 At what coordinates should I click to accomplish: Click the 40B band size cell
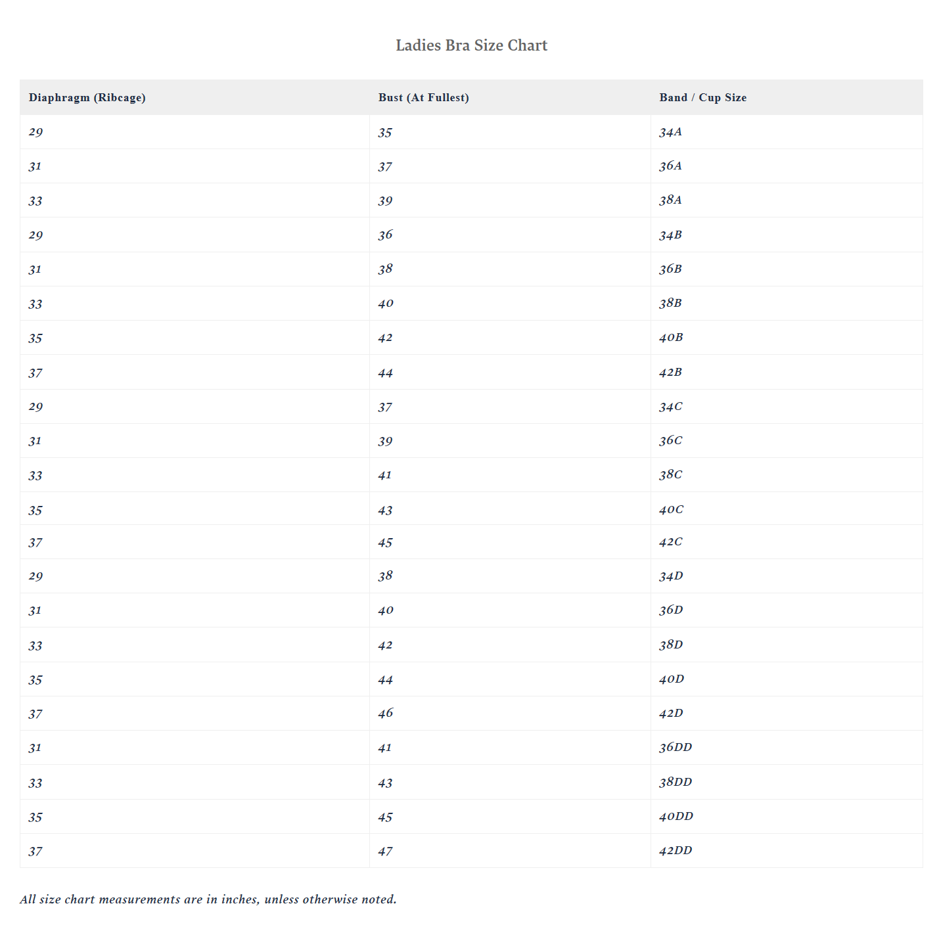point(787,338)
